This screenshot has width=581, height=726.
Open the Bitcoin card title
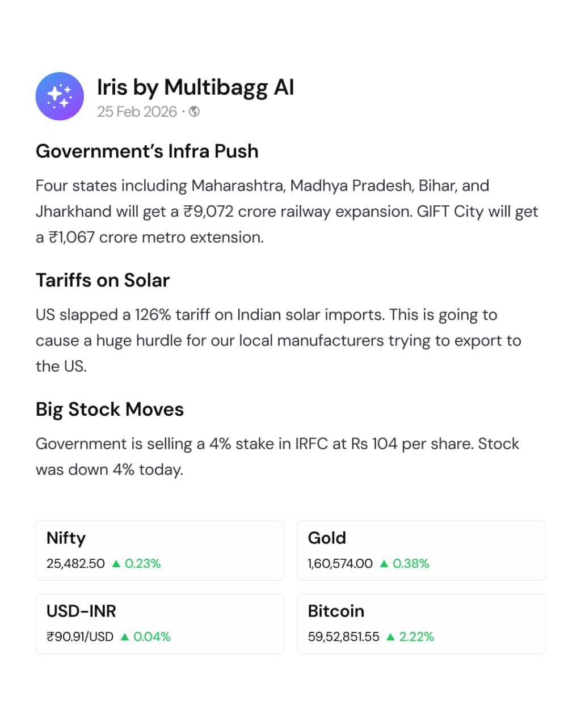click(x=336, y=611)
